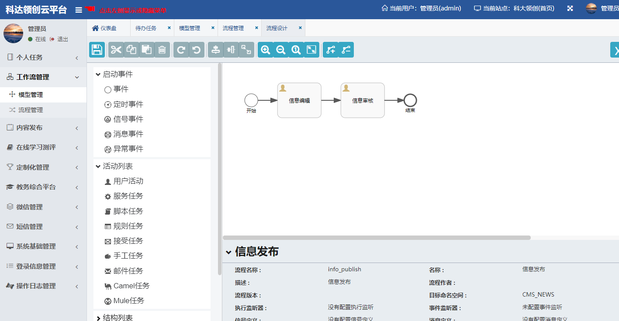Zoom in on the process canvas
619x321 pixels.
(266, 50)
